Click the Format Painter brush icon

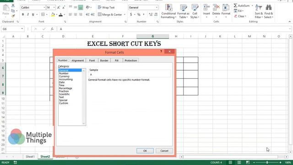(13, 16)
